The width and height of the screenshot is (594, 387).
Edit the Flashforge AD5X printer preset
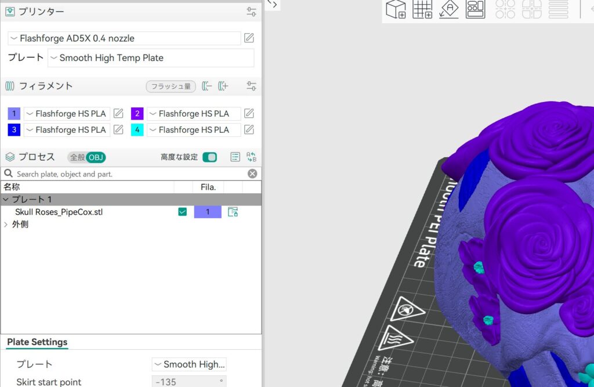click(x=249, y=38)
